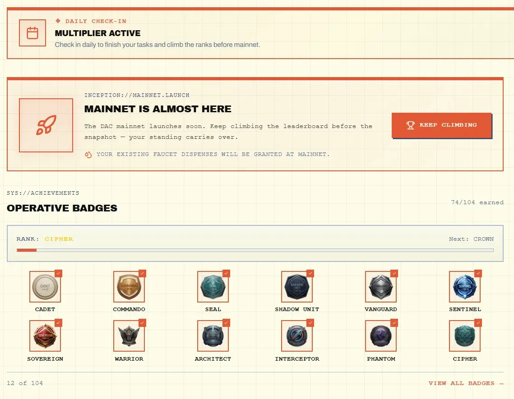This screenshot has height=399, width=514.
Task: Click the earned checkmark on the Cadet badge
Action: coord(58,273)
